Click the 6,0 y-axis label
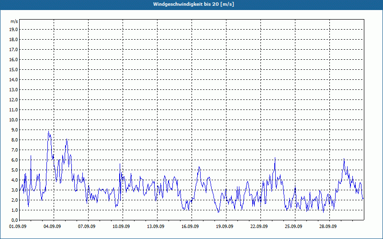Image resolution: width=383 pixels, height=239 pixels. [14, 160]
